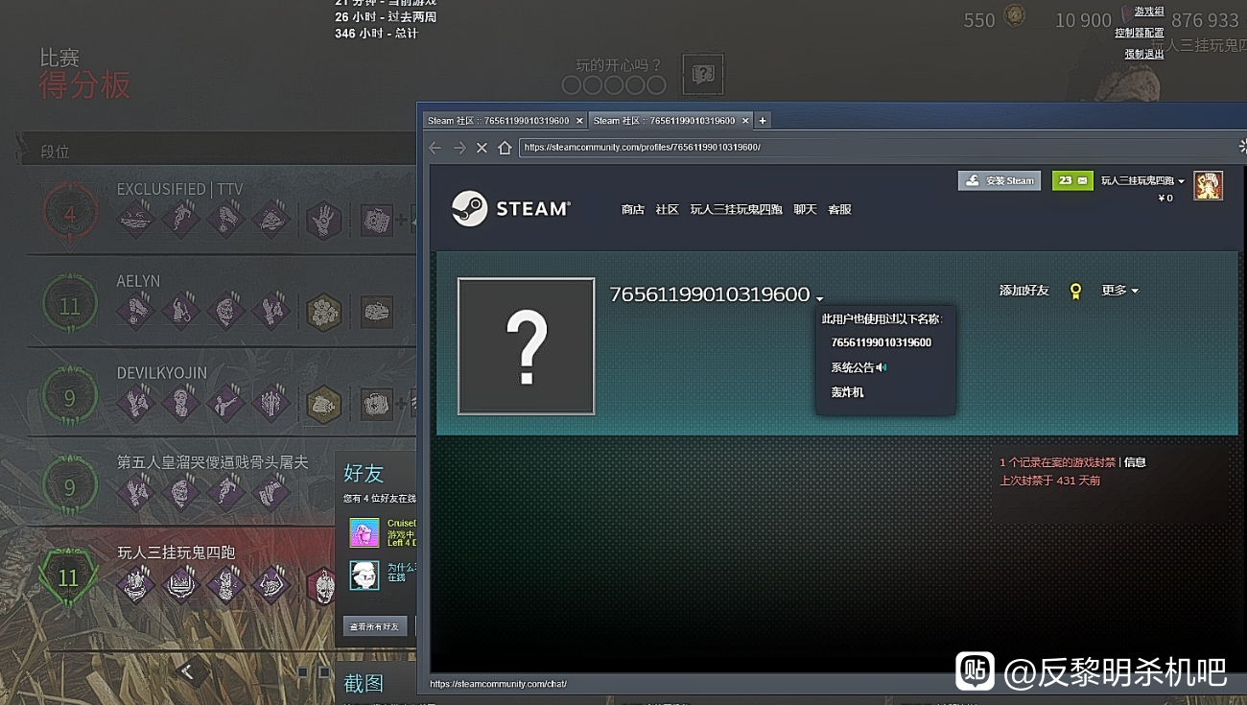Select AELYN's item icon
Image resolution: width=1247 pixels, height=705 pixels.
point(377,312)
